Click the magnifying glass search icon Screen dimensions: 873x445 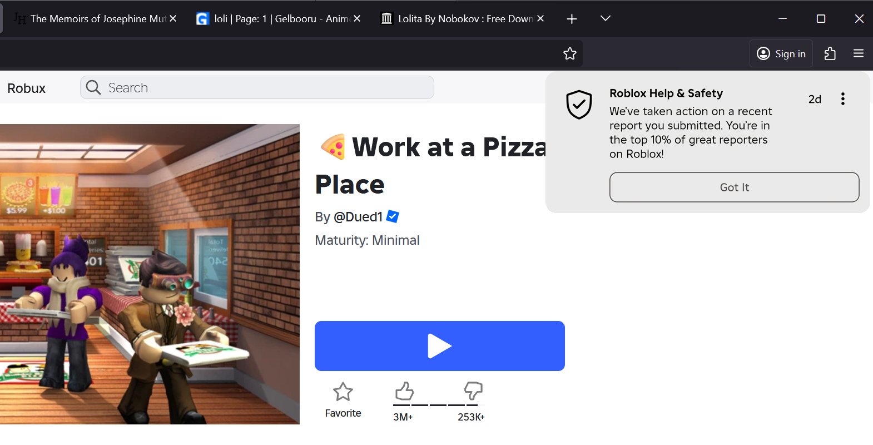(x=93, y=87)
